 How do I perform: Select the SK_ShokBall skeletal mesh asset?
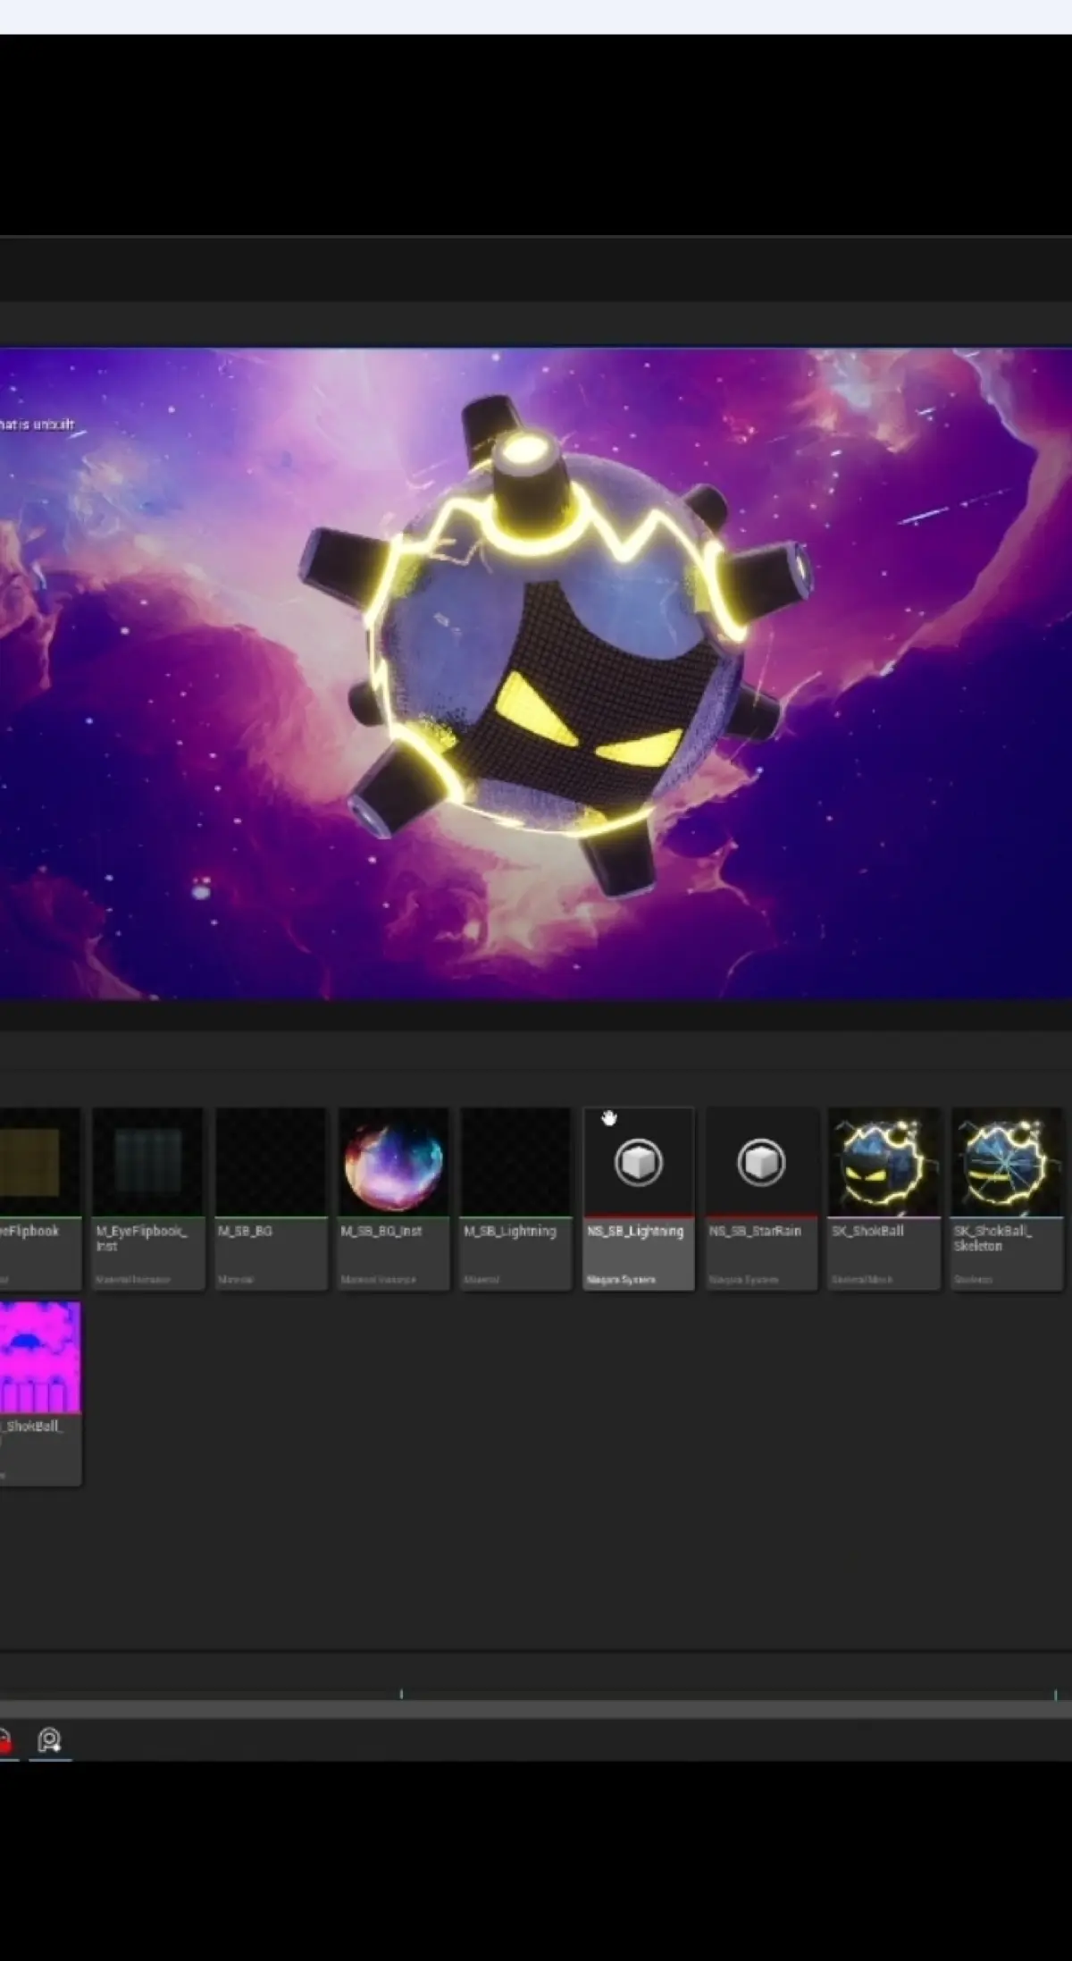point(884,1198)
